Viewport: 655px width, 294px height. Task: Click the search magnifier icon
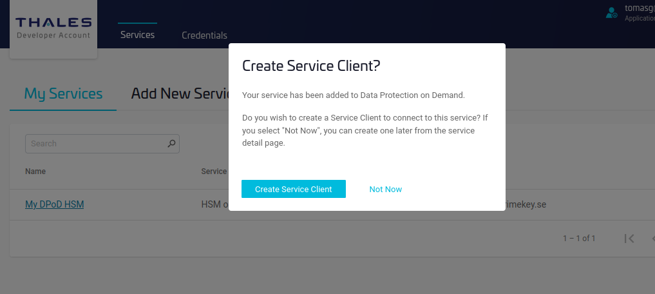(171, 144)
